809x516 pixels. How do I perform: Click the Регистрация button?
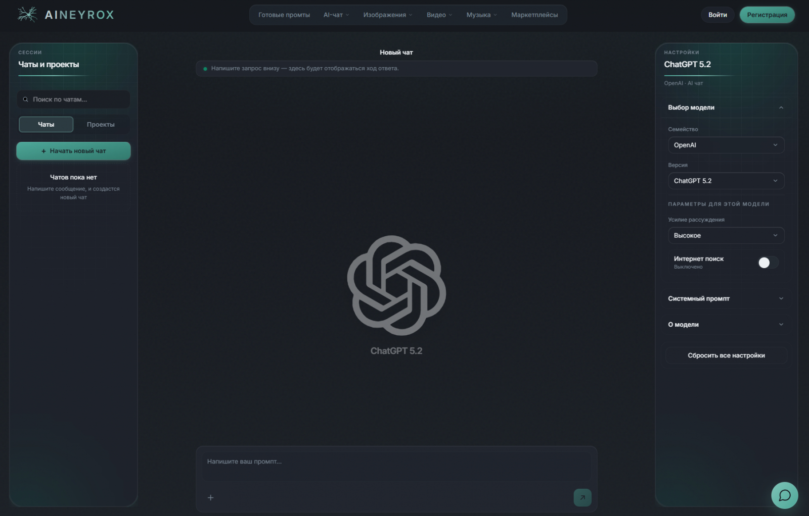click(767, 15)
